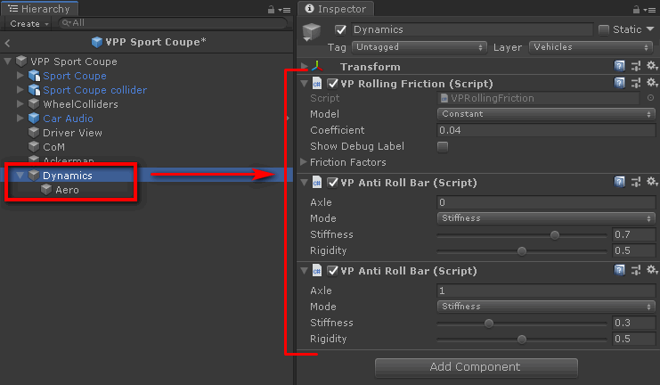Open the Tag dropdown showing Untagged
The height and width of the screenshot is (385, 660).
420,47
